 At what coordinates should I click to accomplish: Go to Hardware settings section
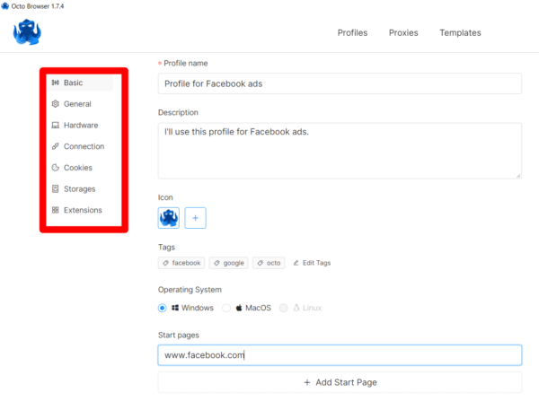click(x=80, y=126)
